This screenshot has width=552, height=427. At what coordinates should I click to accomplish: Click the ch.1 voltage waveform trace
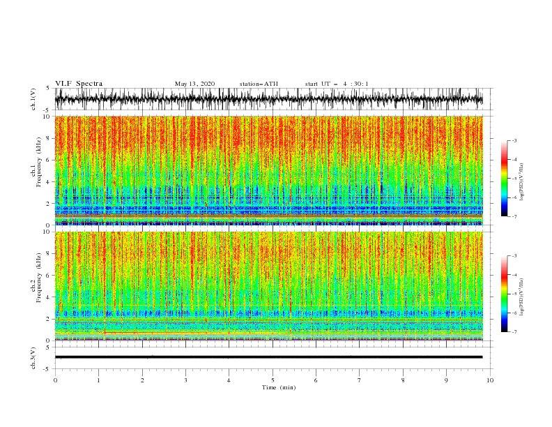click(x=268, y=99)
